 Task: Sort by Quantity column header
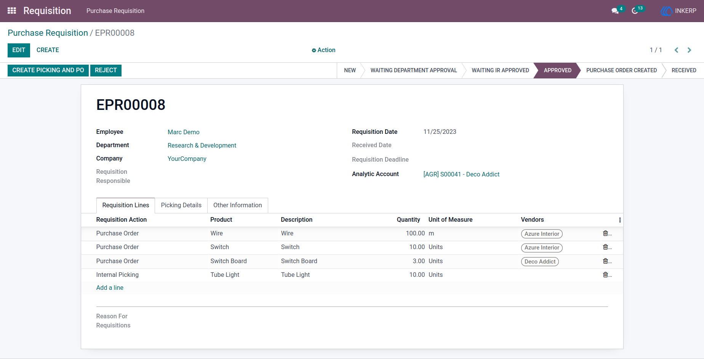click(x=408, y=220)
